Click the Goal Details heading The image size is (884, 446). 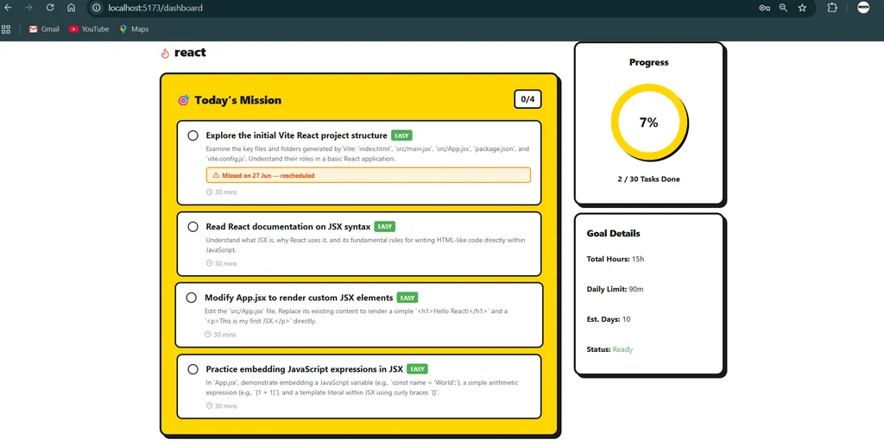tap(614, 233)
